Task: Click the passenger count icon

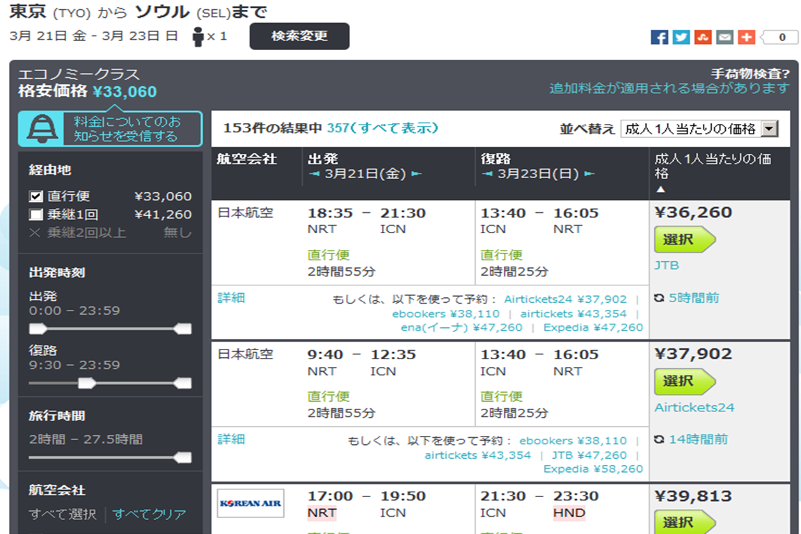Action: click(198, 37)
